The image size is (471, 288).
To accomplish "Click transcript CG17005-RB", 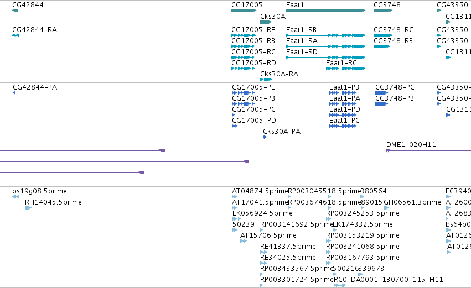I will tap(243, 46).
